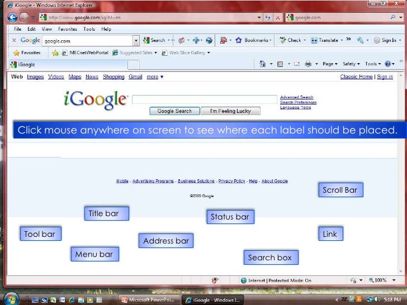The image size is (407, 305).
Task: Open Web Slice Gallery dropdown
Action: [186, 53]
